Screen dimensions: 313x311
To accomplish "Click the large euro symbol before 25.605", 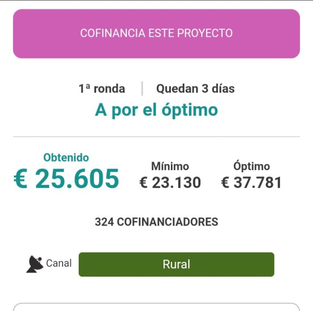I will (x=21, y=179).
